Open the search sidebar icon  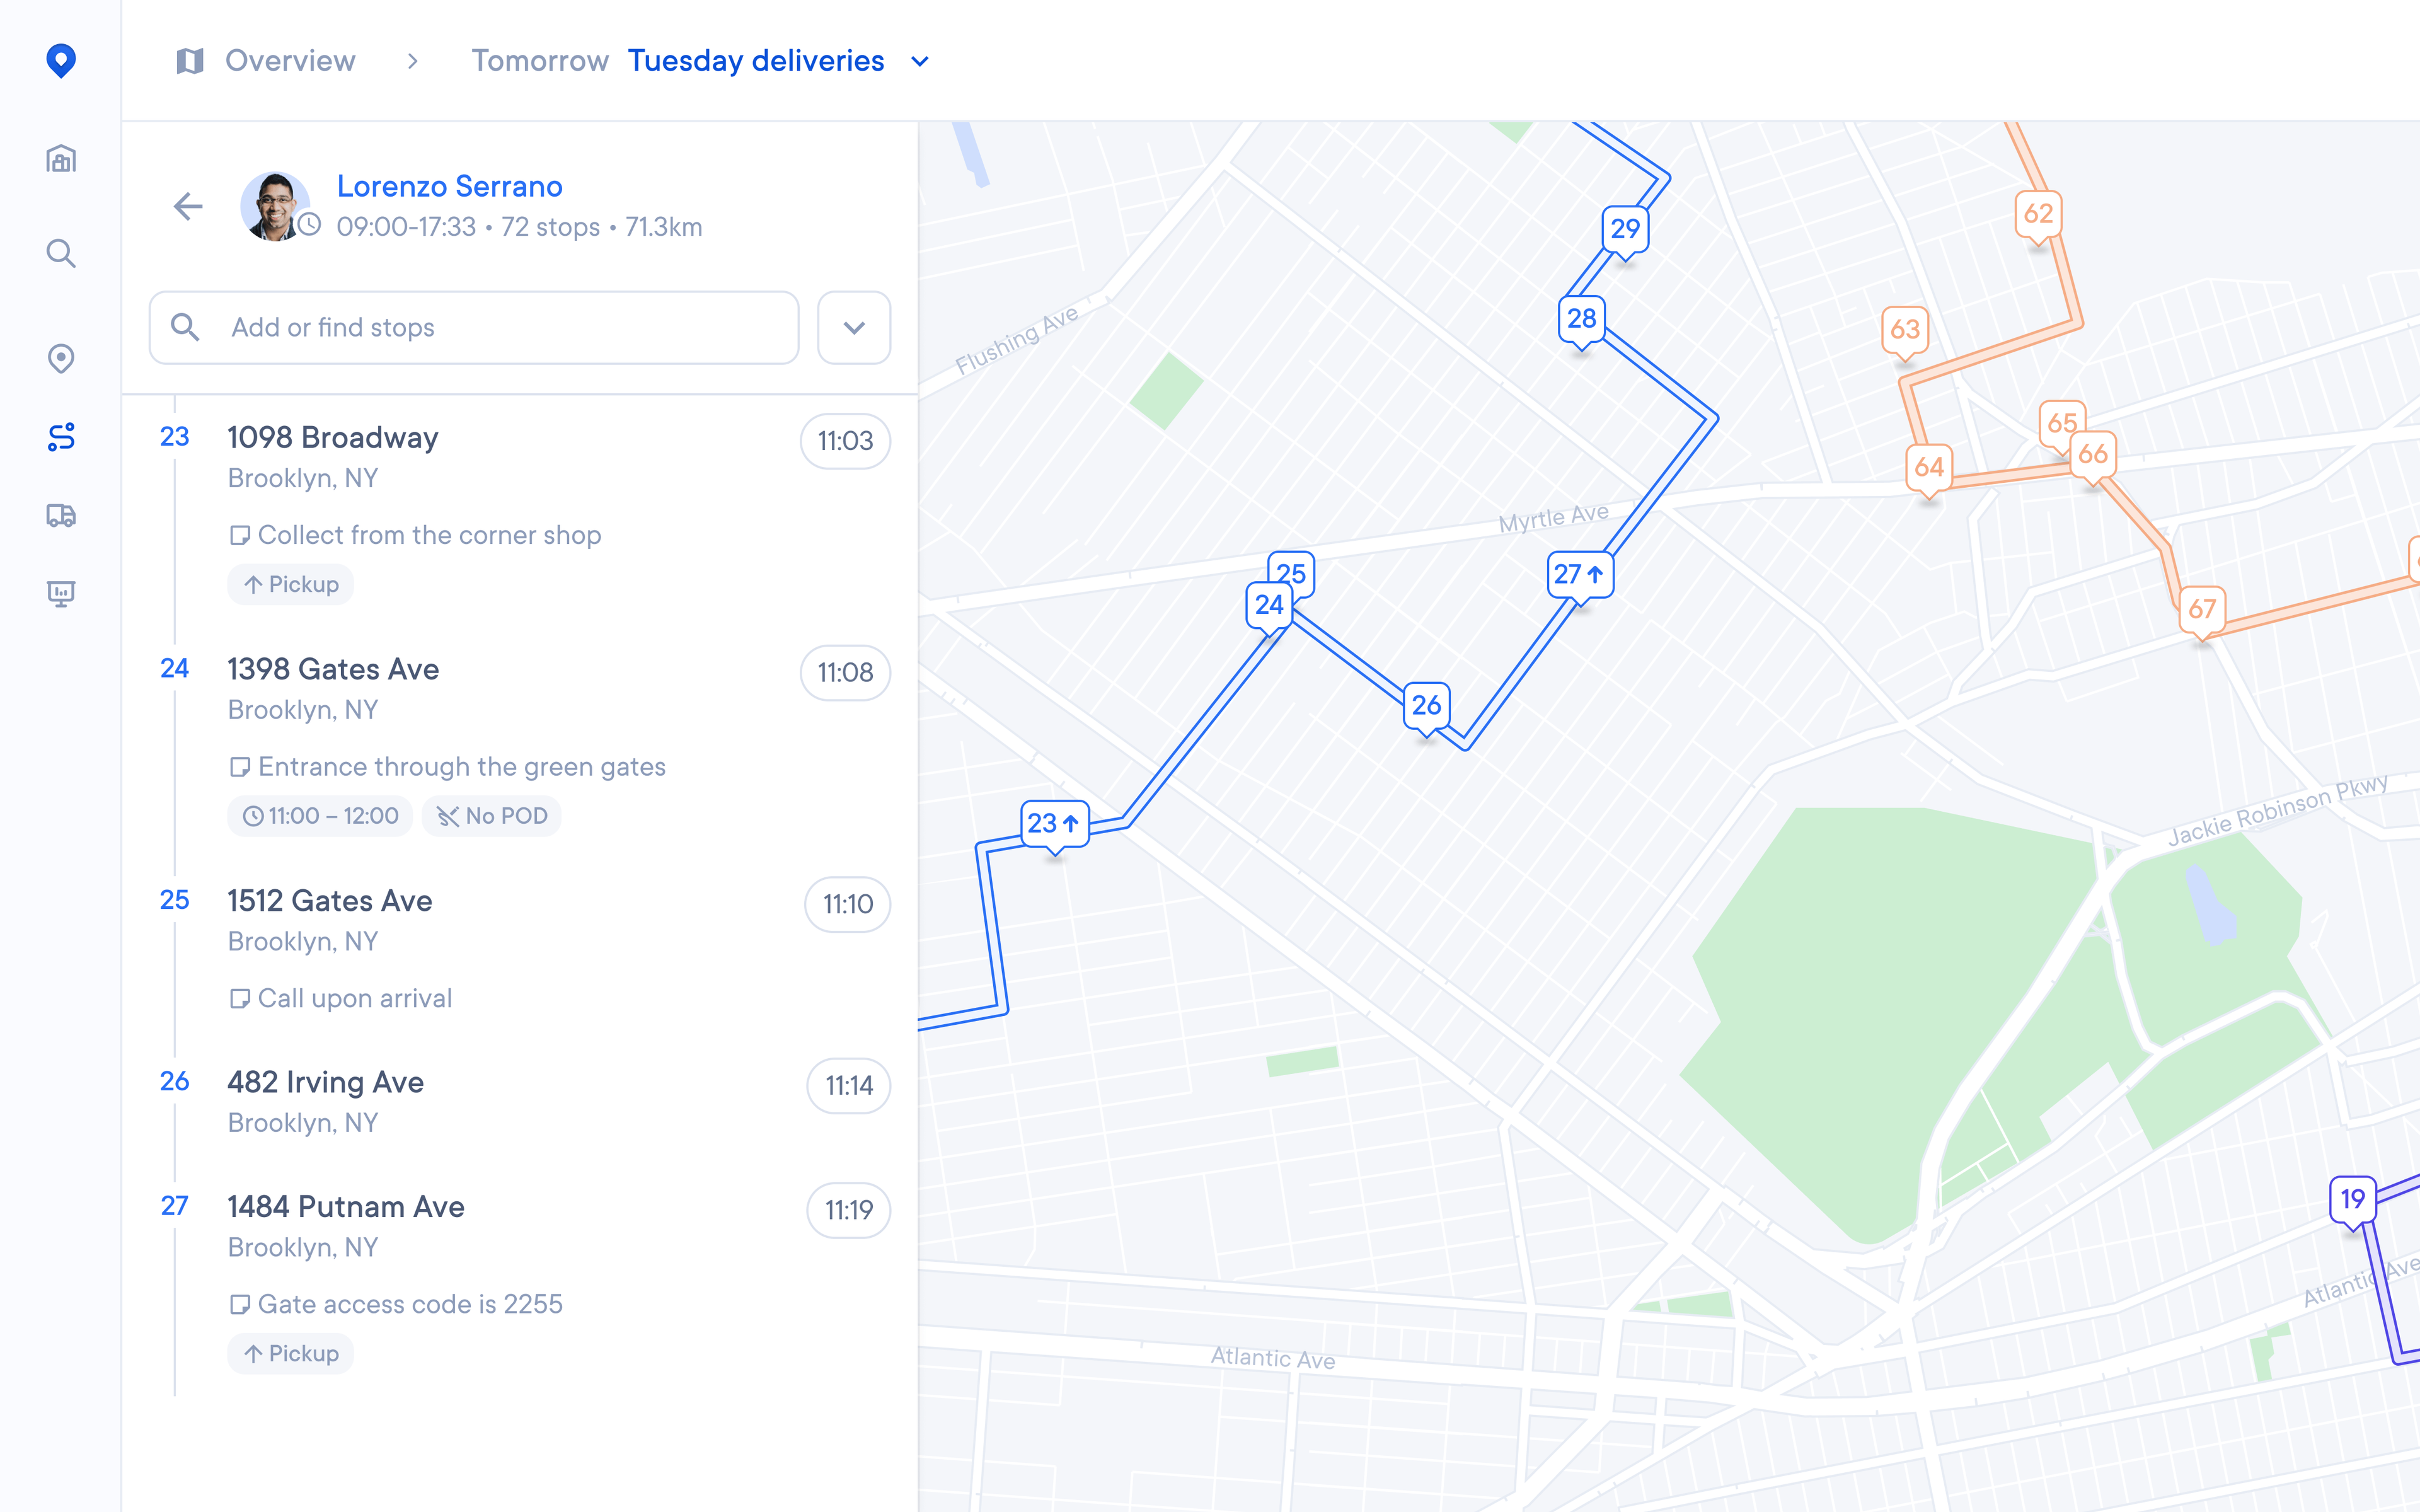coord(61,253)
